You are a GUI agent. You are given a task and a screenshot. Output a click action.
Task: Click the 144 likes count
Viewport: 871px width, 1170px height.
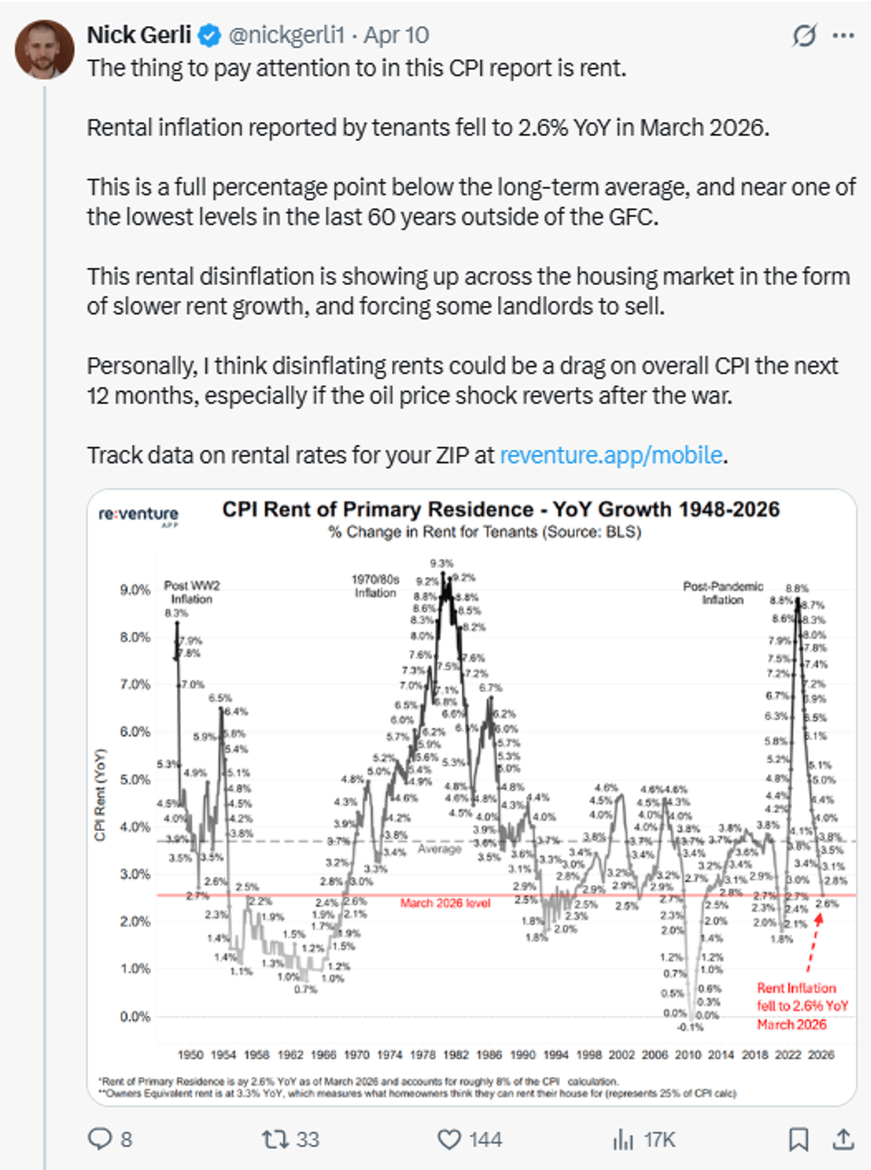point(485,1140)
